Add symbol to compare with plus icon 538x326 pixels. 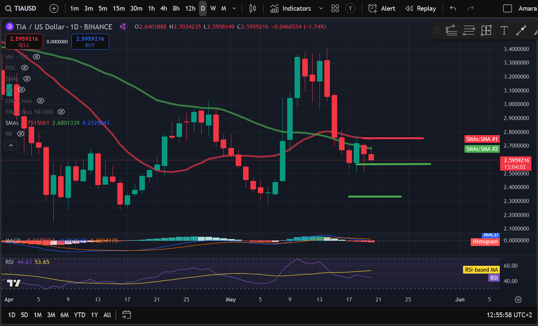pyautogui.click(x=54, y=8)
